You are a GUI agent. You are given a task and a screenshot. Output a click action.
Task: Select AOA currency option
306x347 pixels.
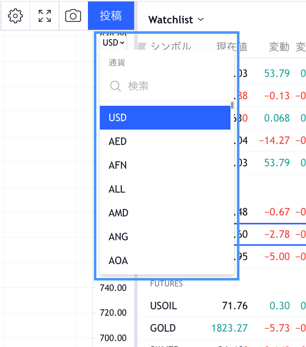click(165, 261)
